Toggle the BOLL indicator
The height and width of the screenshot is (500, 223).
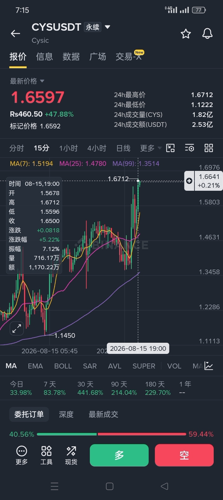63,366
